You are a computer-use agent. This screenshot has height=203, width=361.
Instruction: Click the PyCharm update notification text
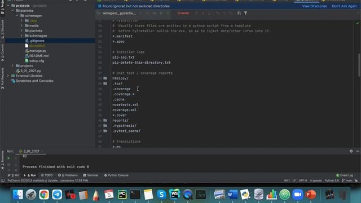tap(47, 180)
